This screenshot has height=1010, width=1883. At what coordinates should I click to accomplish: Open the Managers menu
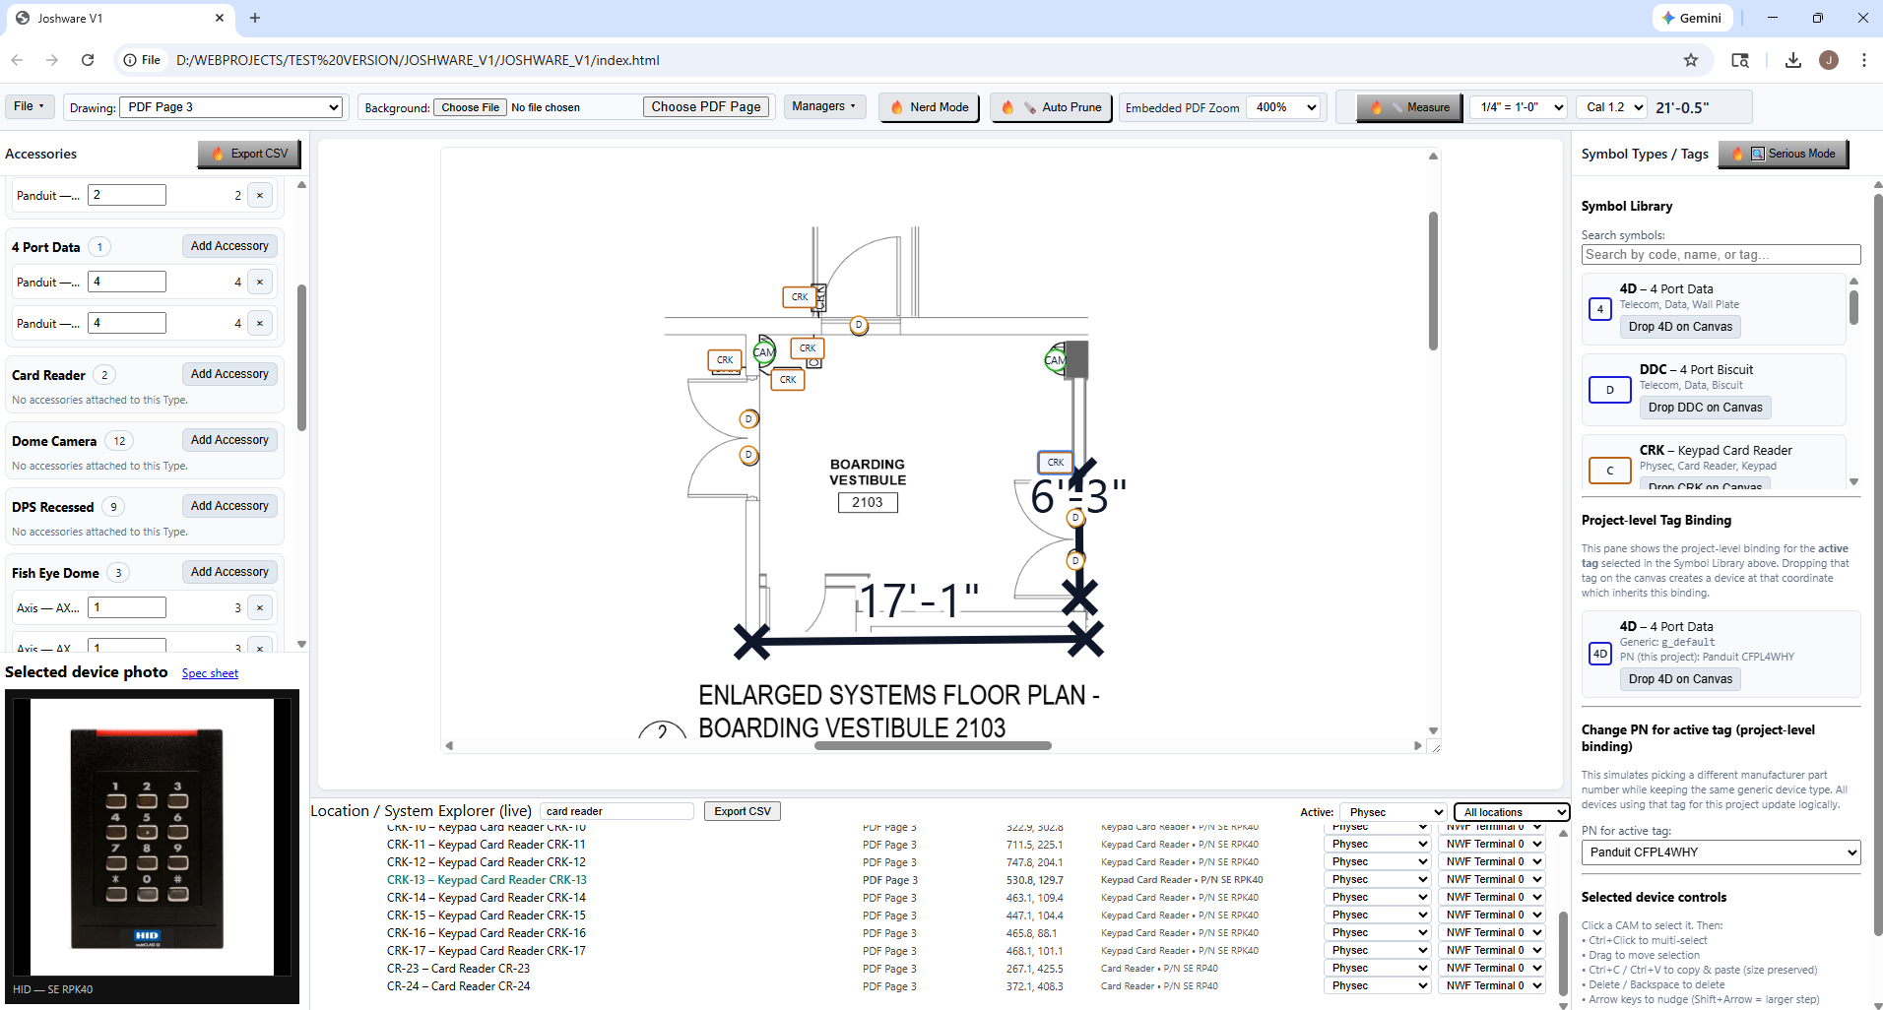point(823,106)
